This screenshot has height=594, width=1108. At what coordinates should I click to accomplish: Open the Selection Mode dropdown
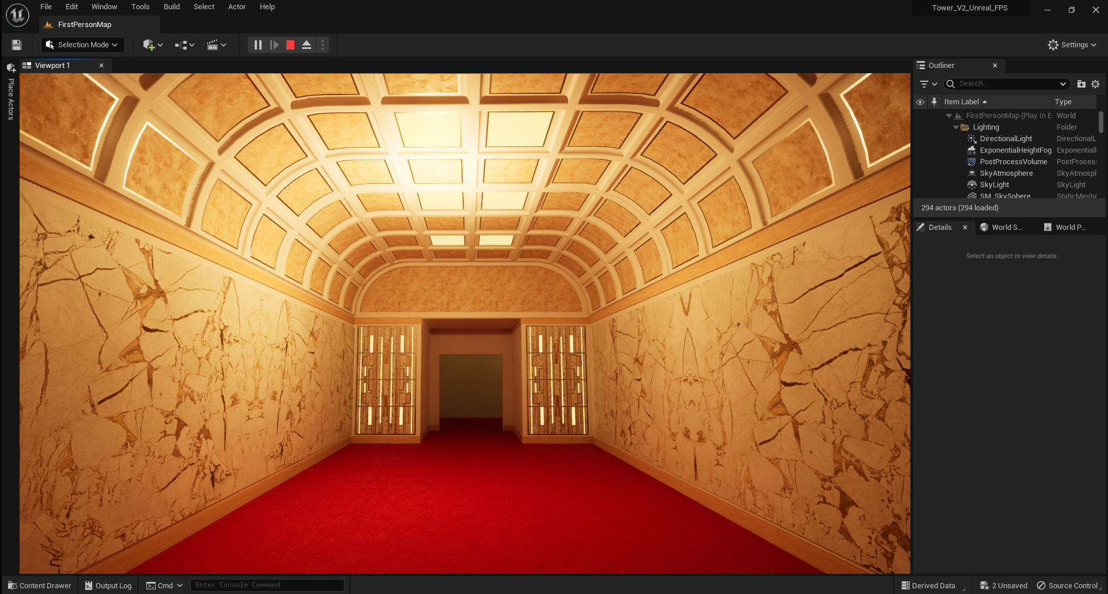(82, 45)
